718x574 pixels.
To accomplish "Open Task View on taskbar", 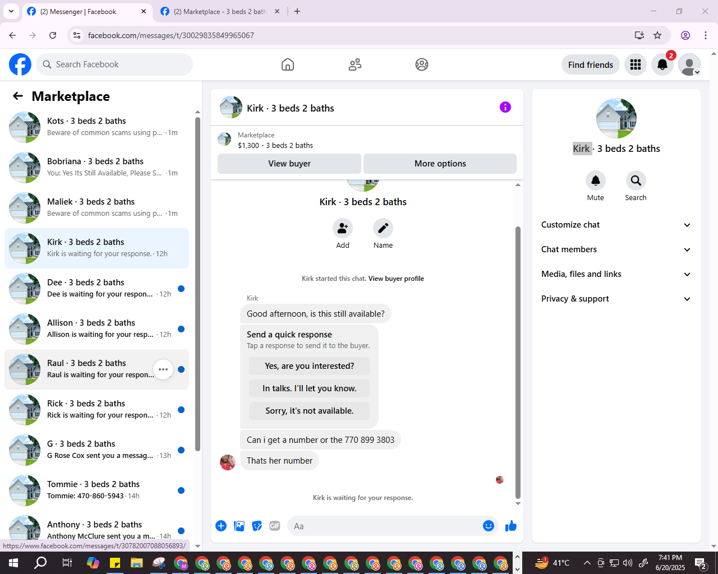I will click(x=67, y=563).
